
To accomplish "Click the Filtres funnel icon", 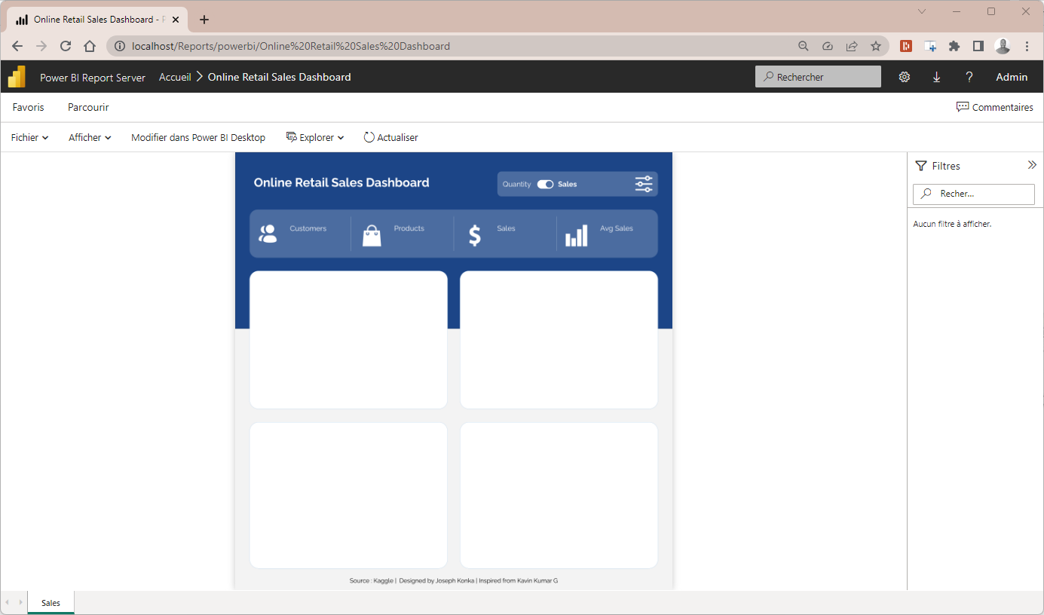I will point(920,166).
